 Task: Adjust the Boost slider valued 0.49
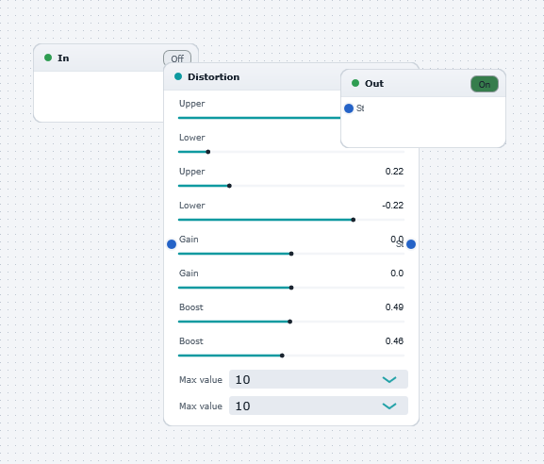point(291,322)
